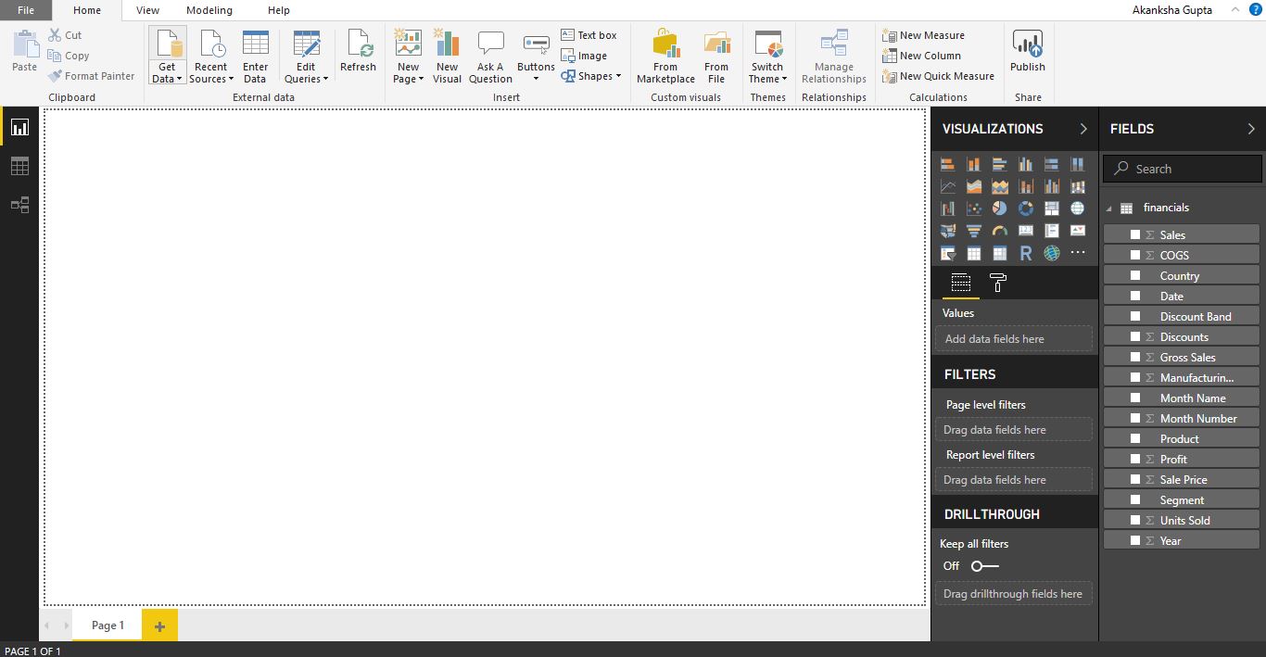Choose the funnel chart visual
This screenshot has width=1266, height=657.
click(x=973, y=231)
